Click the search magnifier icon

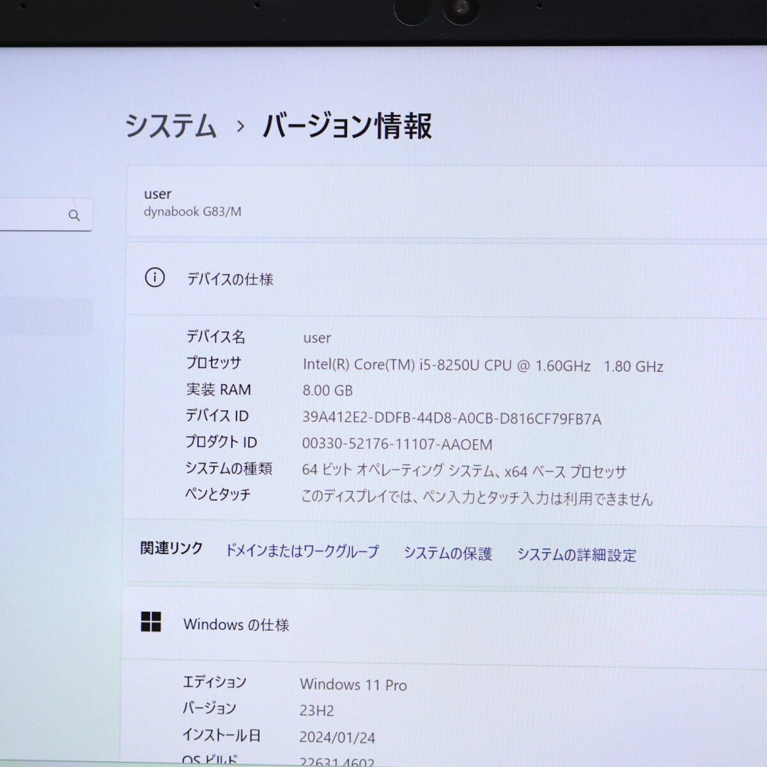[74, 215]
